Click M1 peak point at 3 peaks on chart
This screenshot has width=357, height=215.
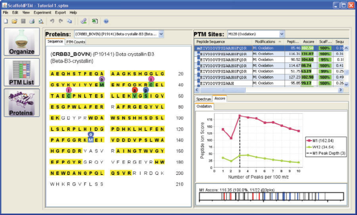pyautogui.click(x=240, y=116)
